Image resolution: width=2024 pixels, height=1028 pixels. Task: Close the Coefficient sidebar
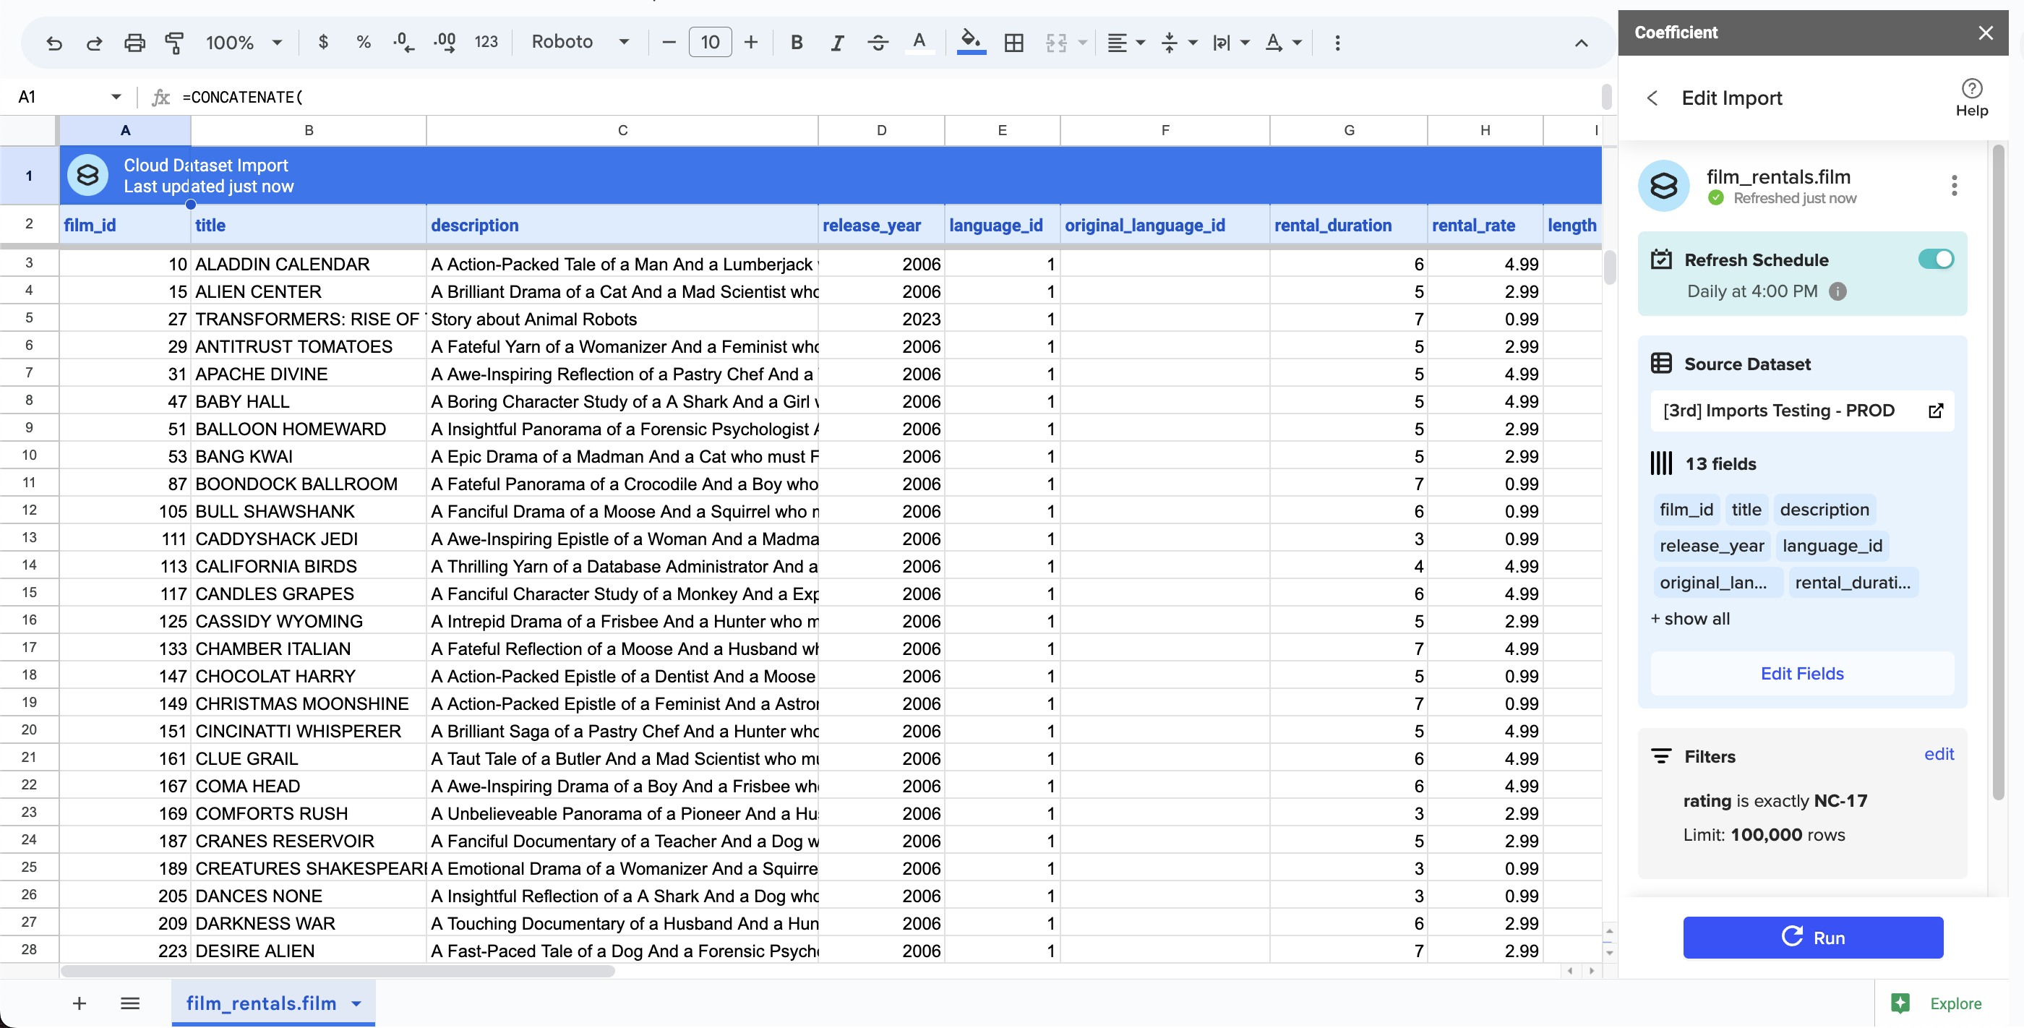click(1986, 33)
